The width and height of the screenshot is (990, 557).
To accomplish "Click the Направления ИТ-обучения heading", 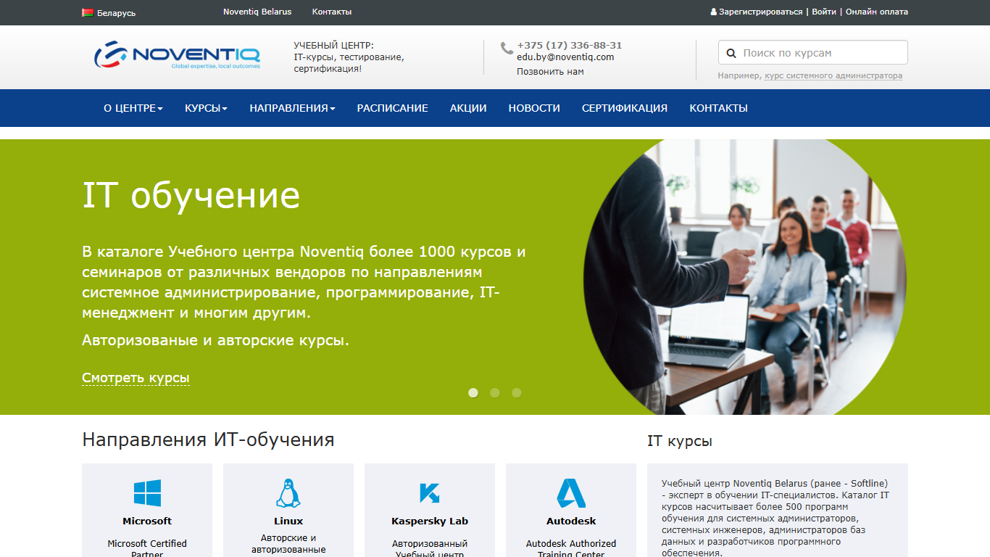I will point(208,440).
